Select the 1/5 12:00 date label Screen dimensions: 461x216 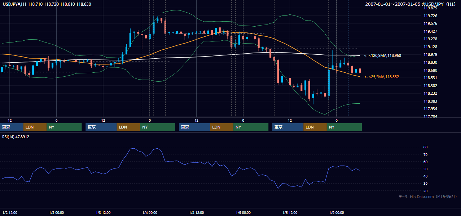pos(290,213)
